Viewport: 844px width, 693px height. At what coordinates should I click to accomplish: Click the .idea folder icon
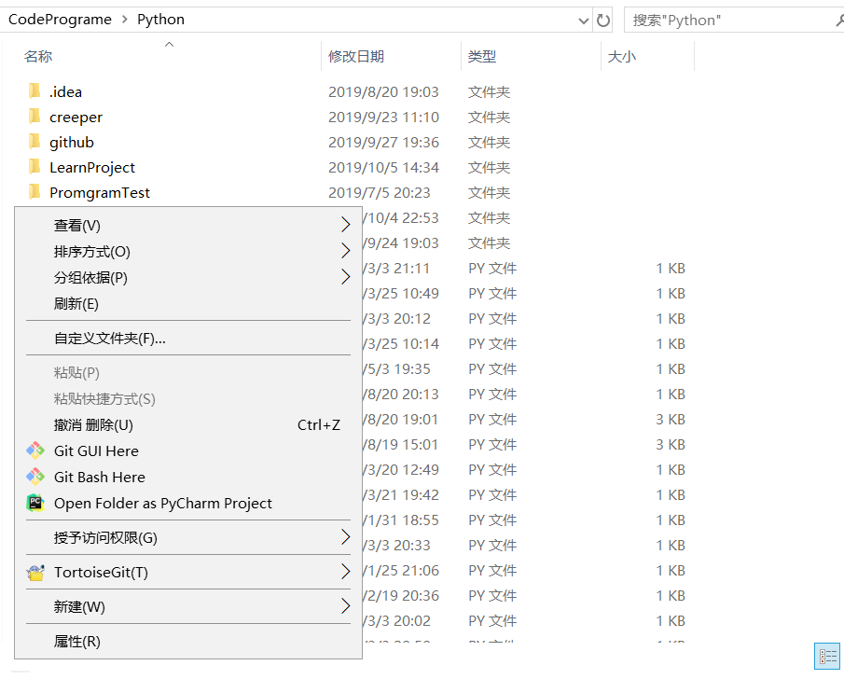(34, 91)
